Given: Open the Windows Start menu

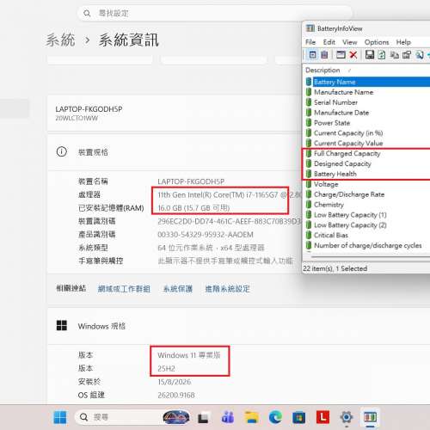Looking at the screenshot, I should [60, 417].
